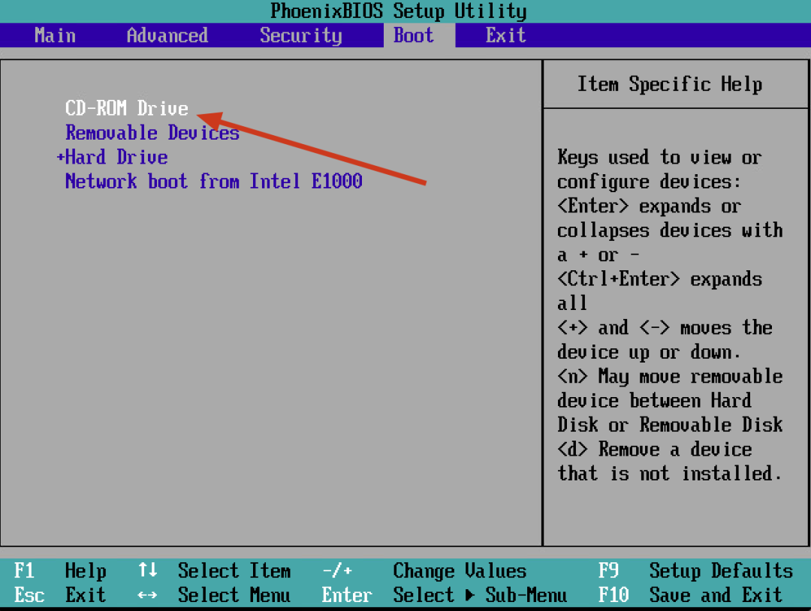Select Removable Devices boot entry
Image resolution: width=811 pixels, height=611 pixels.
click(x=152, y=133)
